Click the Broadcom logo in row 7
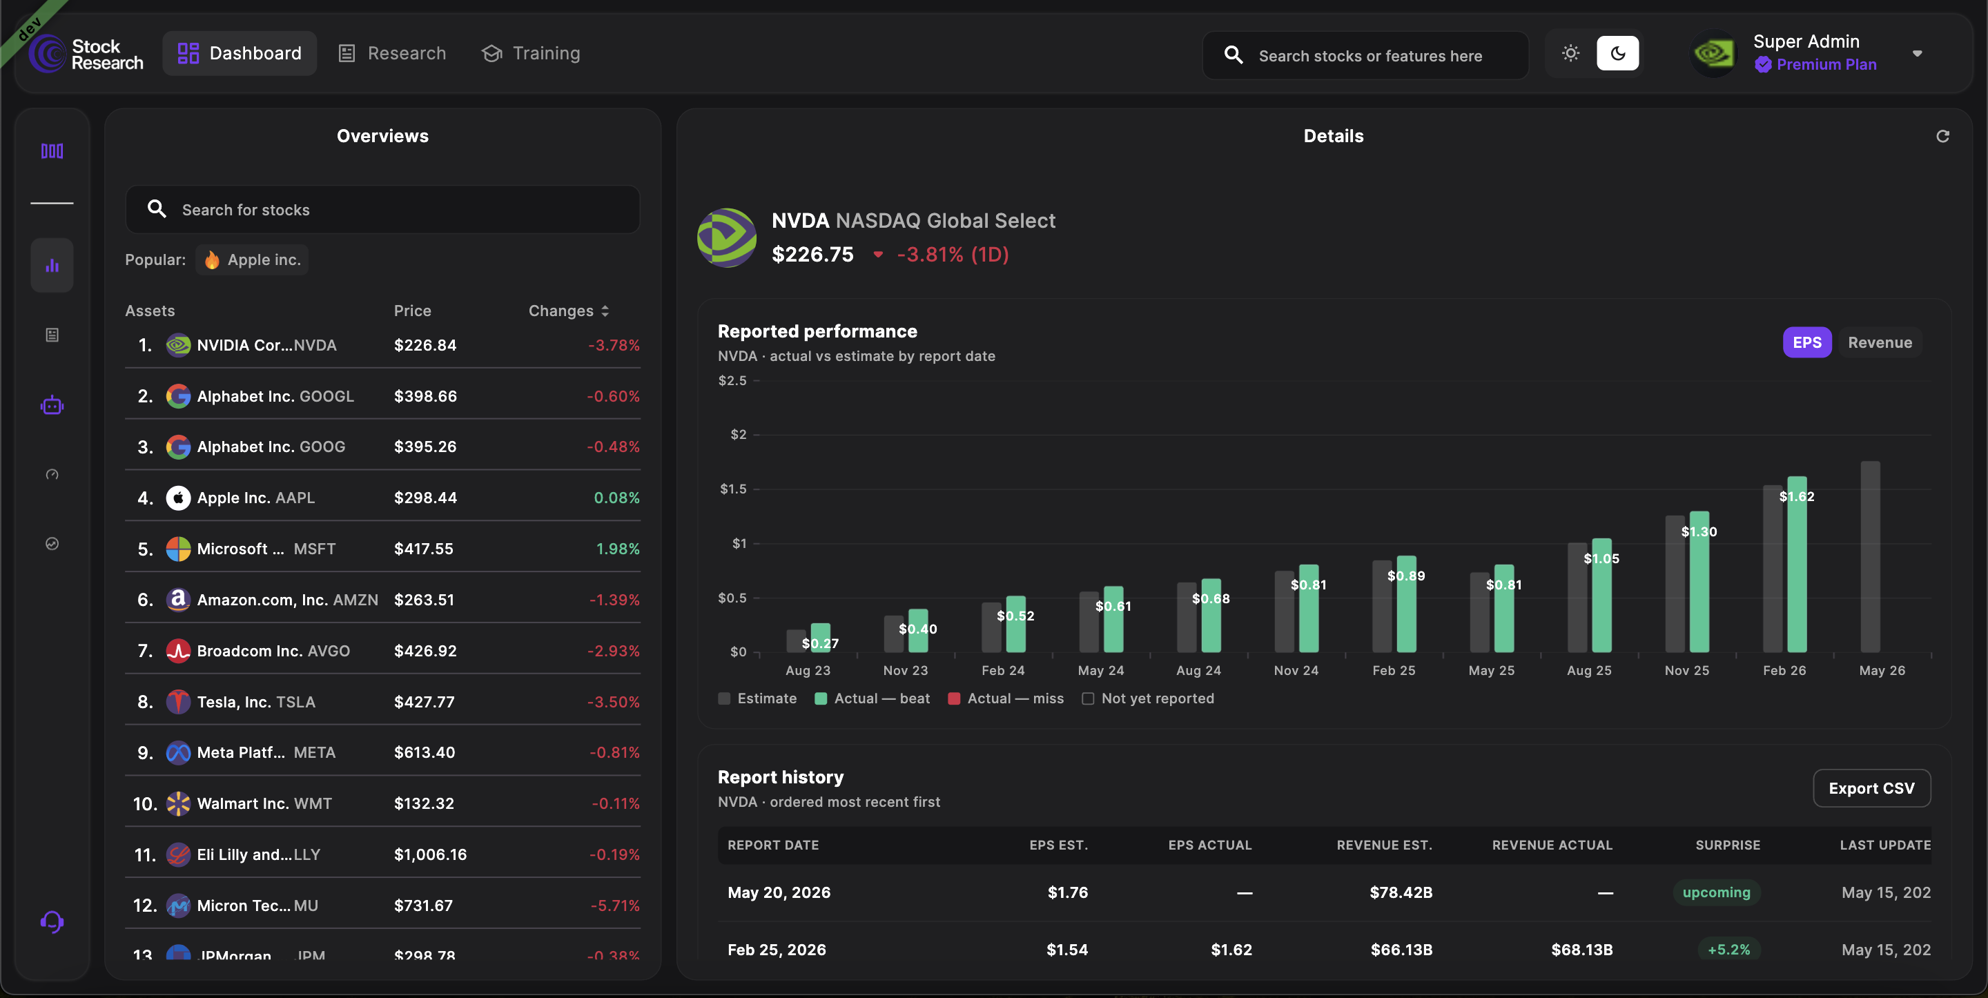The image size is (1988, 998). point(178,651)
